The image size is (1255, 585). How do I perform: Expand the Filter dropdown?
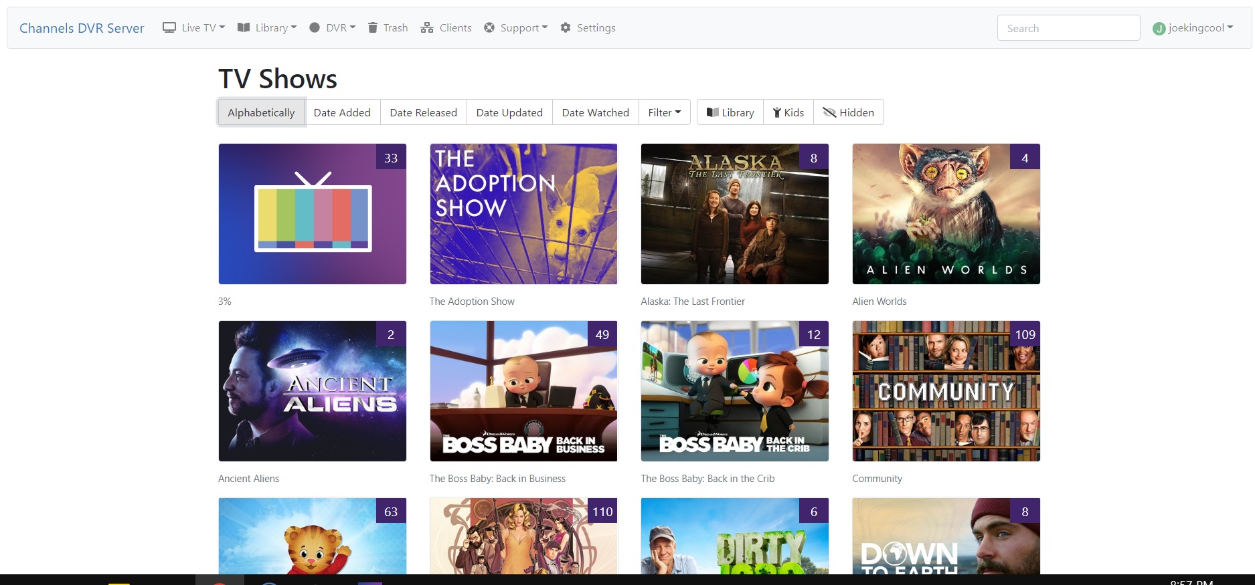tap(664, 112)
